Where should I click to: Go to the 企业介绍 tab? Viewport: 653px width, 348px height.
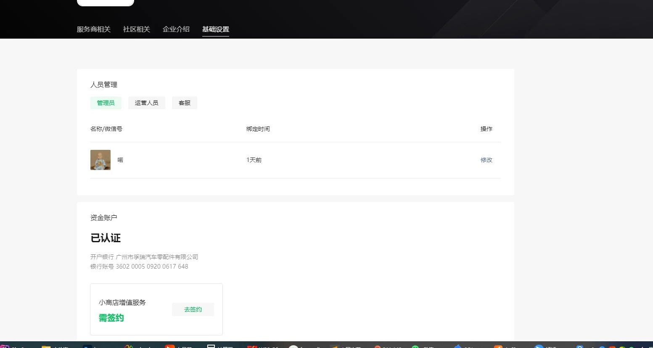[176, 29]
